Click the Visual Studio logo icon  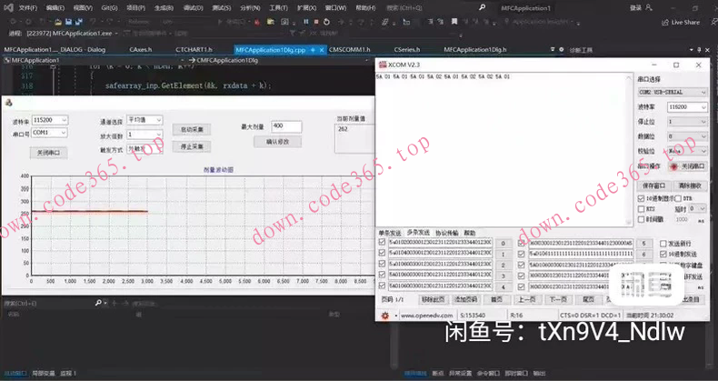[7, 7]
